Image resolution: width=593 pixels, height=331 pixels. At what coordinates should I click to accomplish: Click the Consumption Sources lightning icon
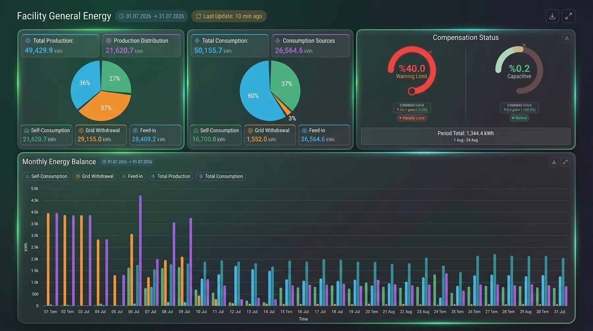278,41
